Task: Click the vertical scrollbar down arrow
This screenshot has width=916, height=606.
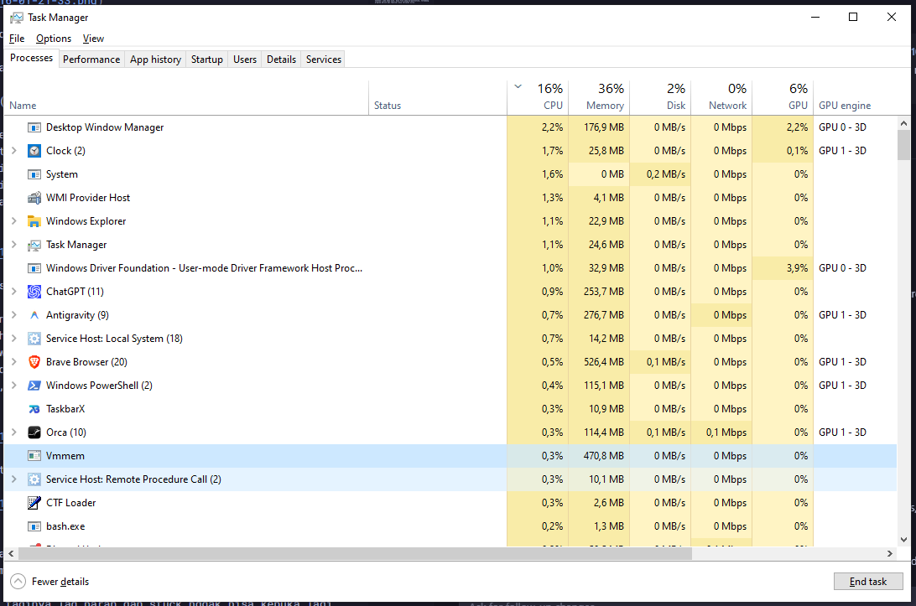Action: pos(903,540)
